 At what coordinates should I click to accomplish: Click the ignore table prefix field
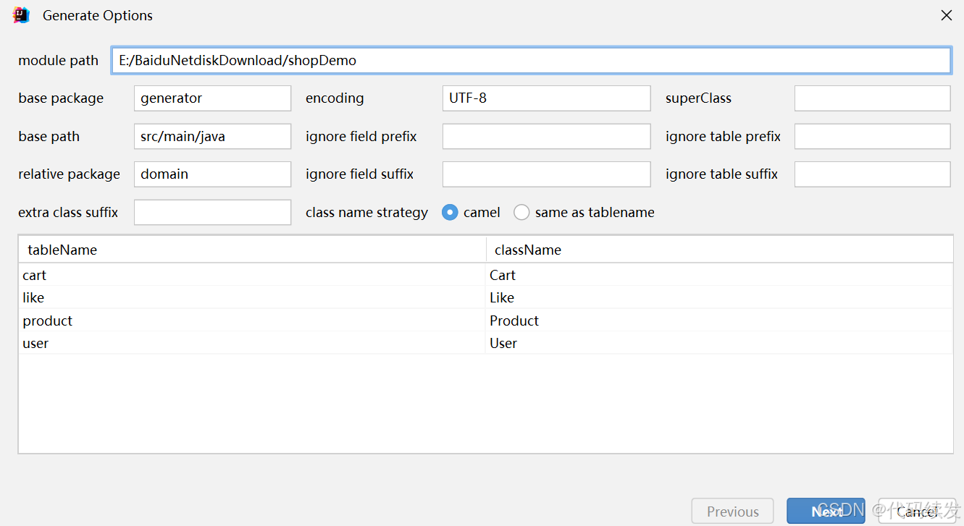(x=872, y=136)
